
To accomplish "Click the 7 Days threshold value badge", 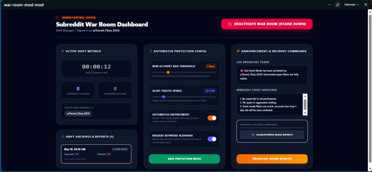I will (210, 66).
